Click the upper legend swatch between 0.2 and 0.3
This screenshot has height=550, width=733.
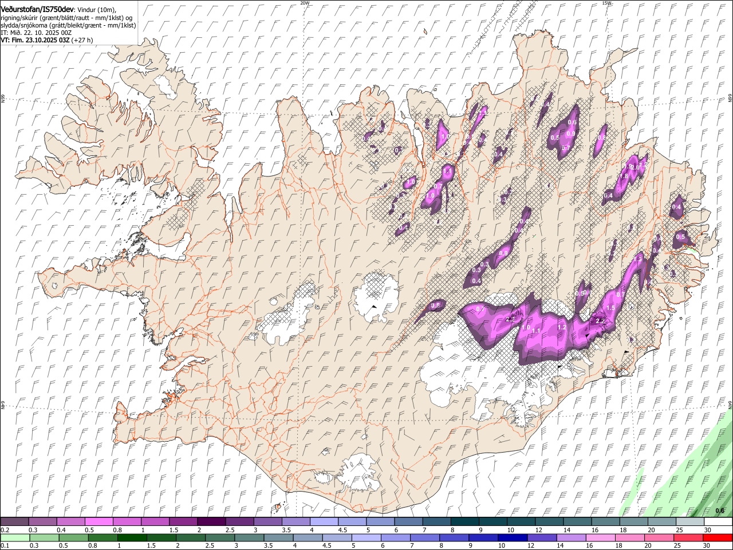14,522
